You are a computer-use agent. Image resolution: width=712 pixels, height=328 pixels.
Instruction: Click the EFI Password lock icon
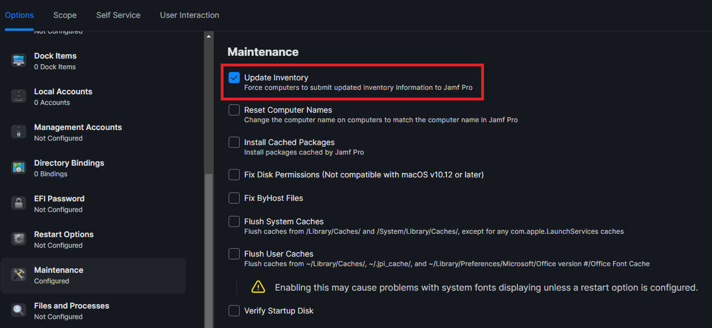tap(19, 203)
